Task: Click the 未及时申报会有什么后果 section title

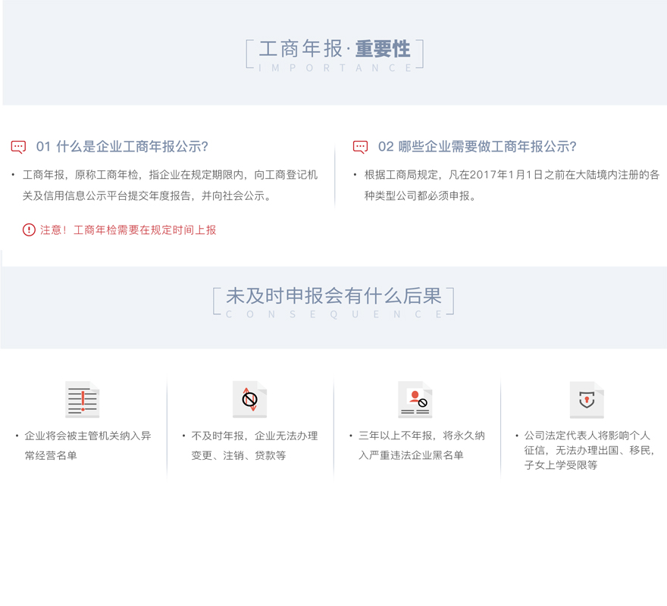Action: click(x=333, y=296)
